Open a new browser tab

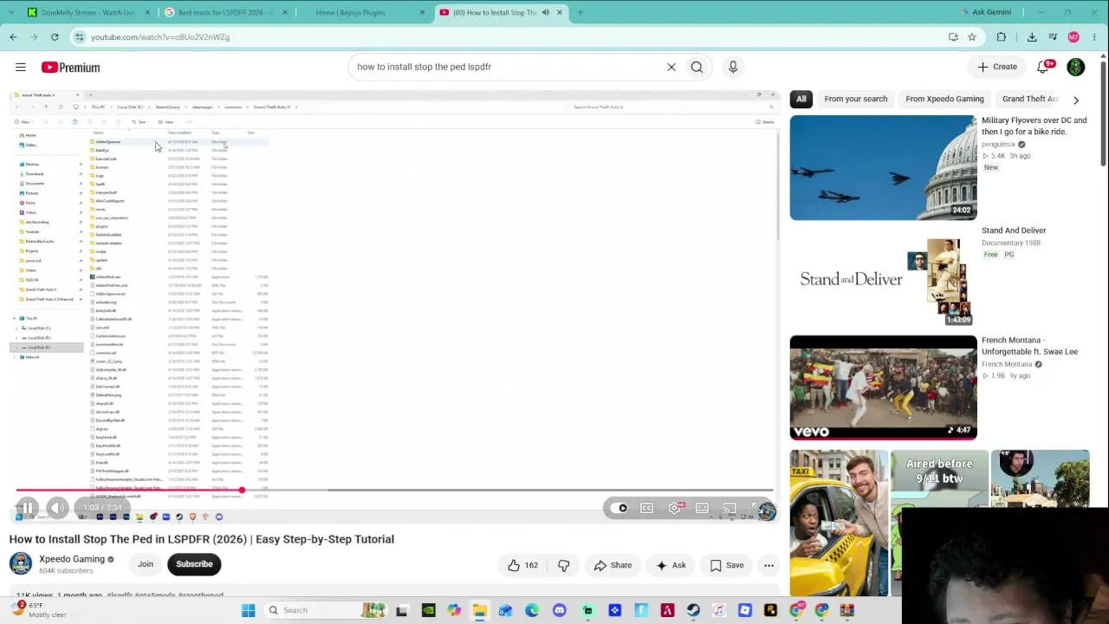(x=580, y=12)
